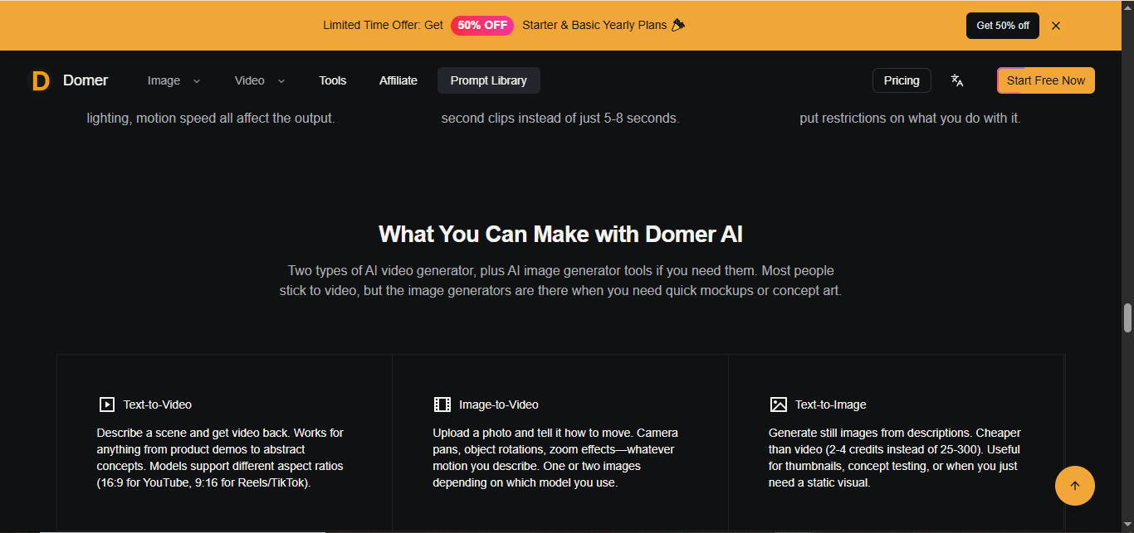1134x533 pixels.
Task: Click the Pricing button
Action: 902,80
